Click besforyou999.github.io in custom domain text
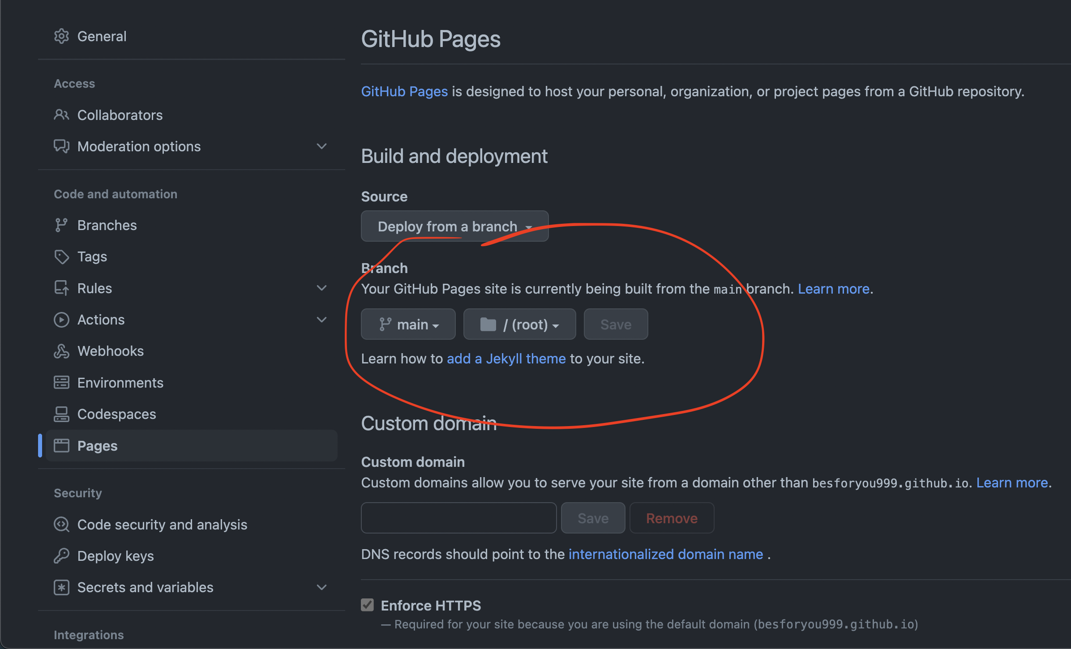The height and width of the screenshot is (649, 1071). point(890,483)
